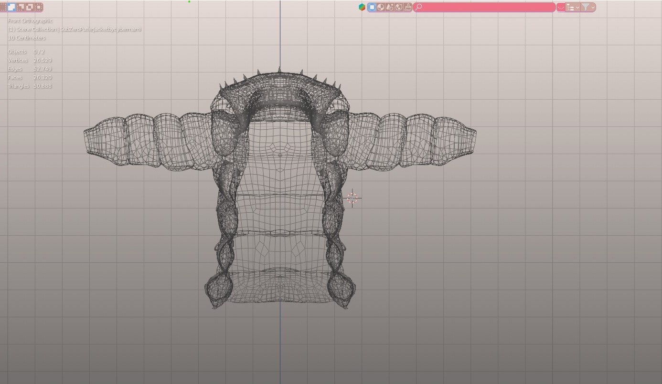Click the magnifying glass search icon
The image size is (662, 384).
tap(419, 7)
